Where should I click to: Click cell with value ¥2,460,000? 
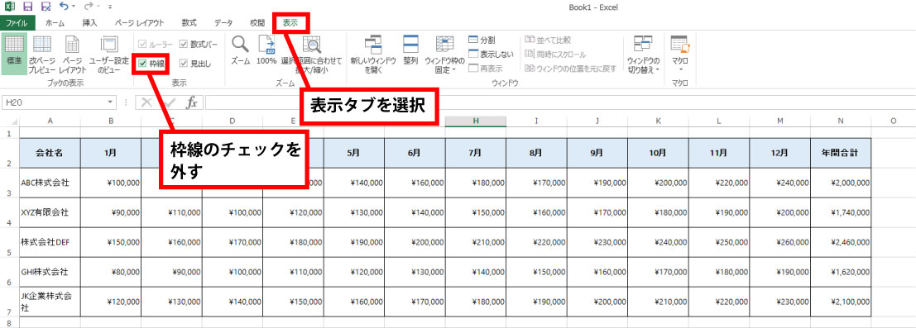841,242
